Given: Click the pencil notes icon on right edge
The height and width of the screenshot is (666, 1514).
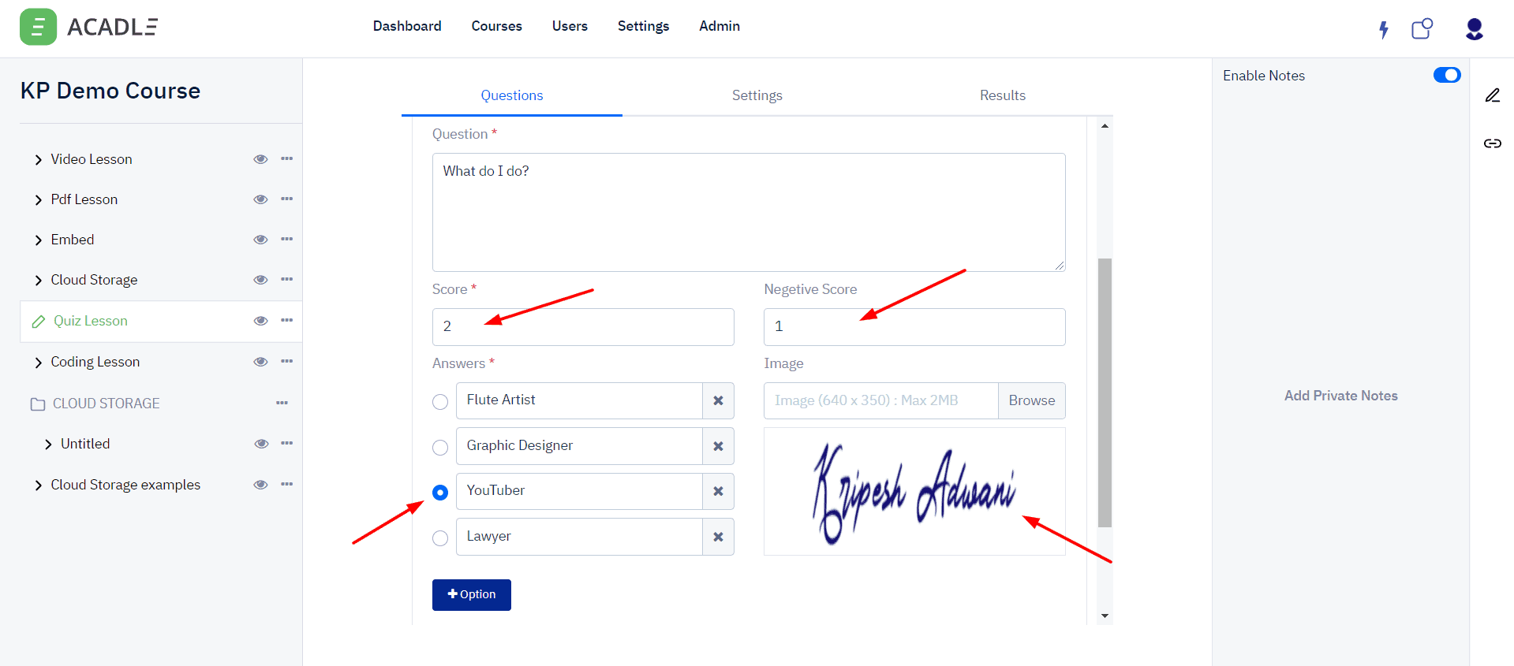Looking at the screenshot, I should click(1492, 95).
